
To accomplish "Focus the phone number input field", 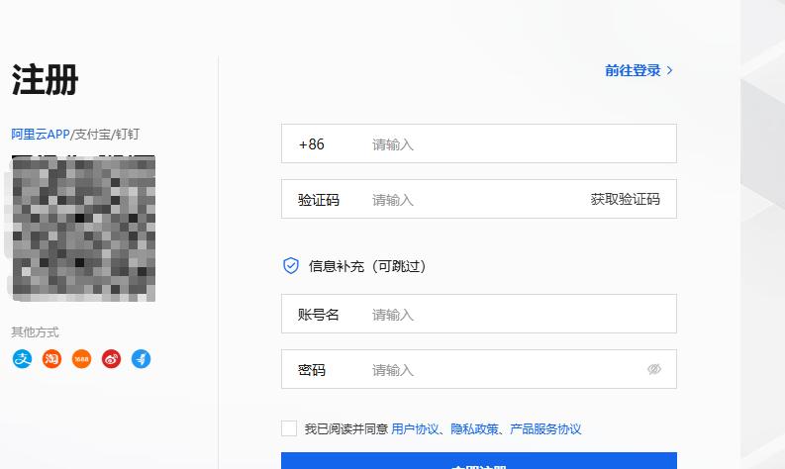I will (x=515, y=144).
